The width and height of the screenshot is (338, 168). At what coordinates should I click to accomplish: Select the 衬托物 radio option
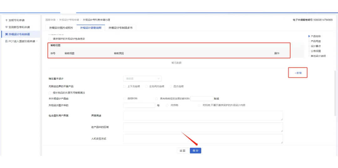199,105
